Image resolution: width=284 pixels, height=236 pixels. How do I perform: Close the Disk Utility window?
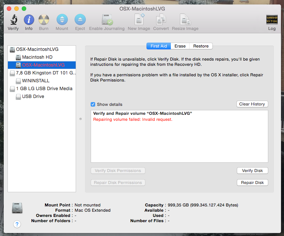click(9, 9)
